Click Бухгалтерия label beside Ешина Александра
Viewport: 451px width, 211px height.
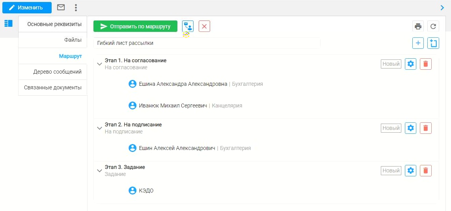[247, 84]
